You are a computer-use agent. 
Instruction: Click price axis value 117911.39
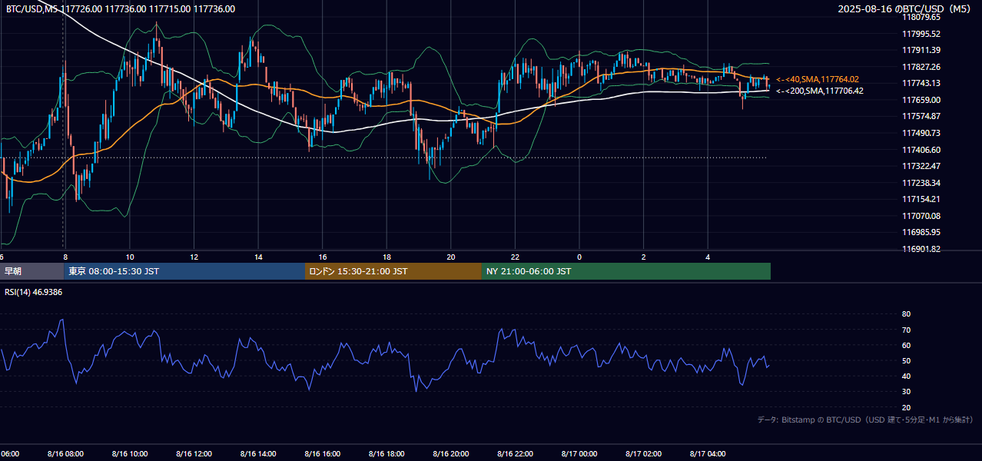pyautogui.click(x=921, y=50)
